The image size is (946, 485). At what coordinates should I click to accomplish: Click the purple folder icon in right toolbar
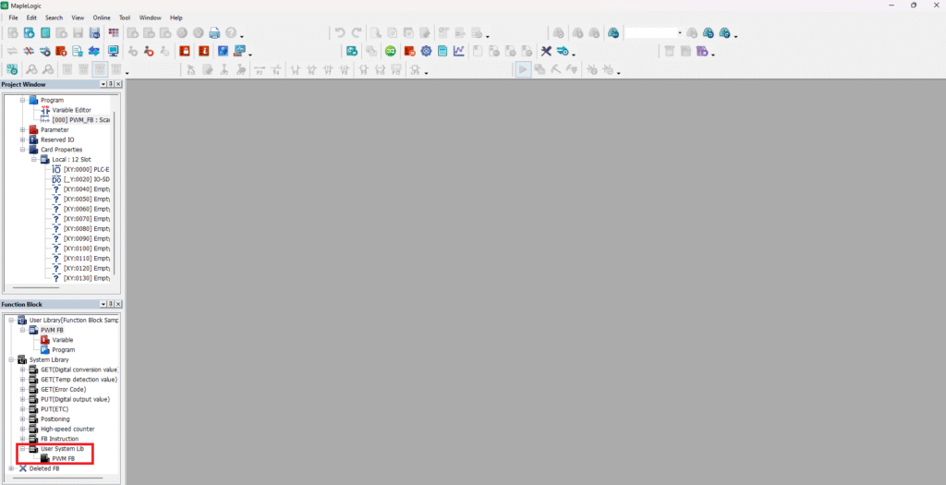point(702,52)
